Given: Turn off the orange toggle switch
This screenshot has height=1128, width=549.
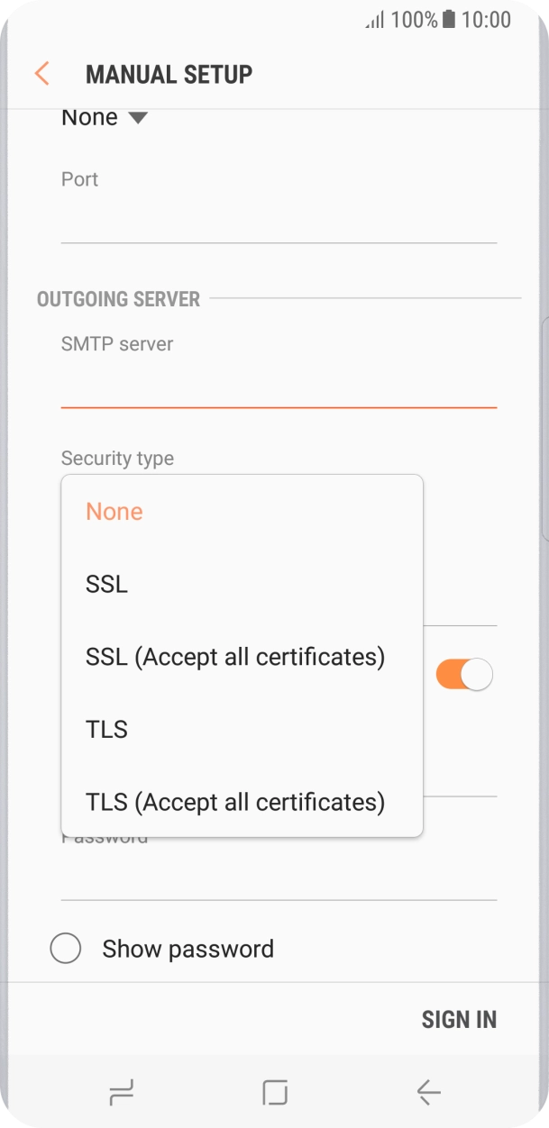Looking at the screenshot, I should point(464,675).
